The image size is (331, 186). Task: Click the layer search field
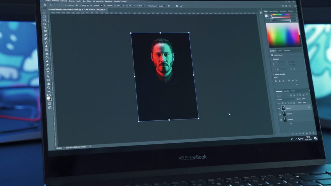click(x=282, y=96)
